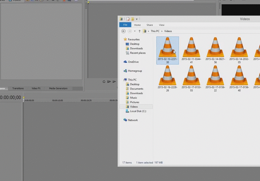Click the Recent places icon
Screen dimensions: 260x181
click(127, 53)
